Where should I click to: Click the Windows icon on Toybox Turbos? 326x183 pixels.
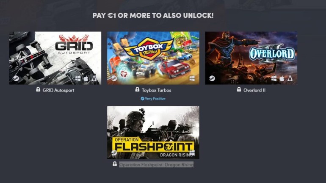pos(192,78)
